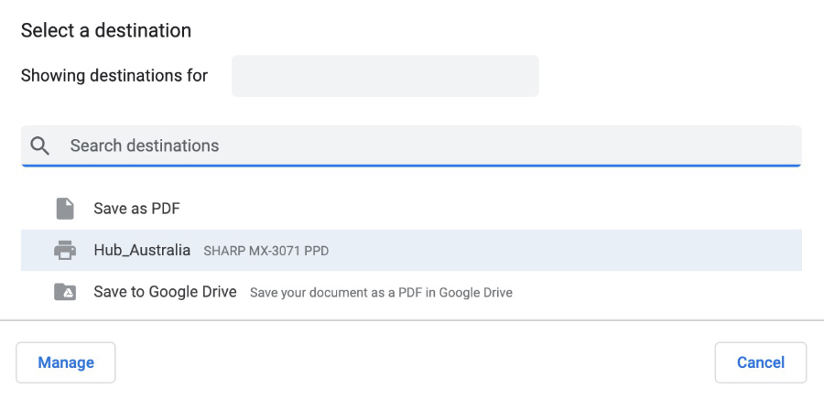This screenshot has height=399, width=824.
Task: Click the magnifying glass search icon
Action: (x=39, y=146)
